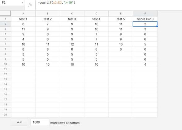The image size is (182, 130).
Task: Click the Add rows button
Action: pyautogui.click(x=19, y=122)
